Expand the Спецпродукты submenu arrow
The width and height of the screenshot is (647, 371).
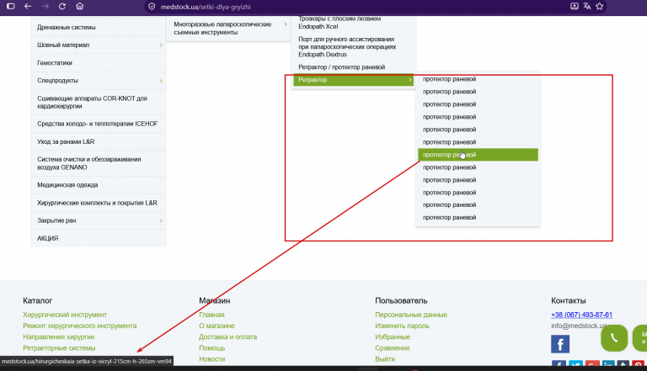tap(161, 81)
